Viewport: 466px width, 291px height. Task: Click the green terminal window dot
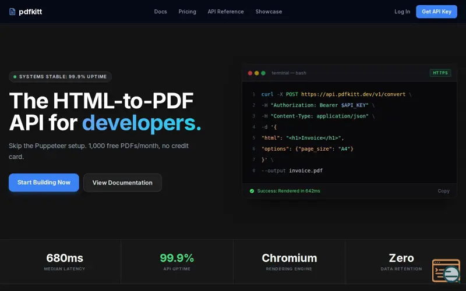click(x=263, y=73)
